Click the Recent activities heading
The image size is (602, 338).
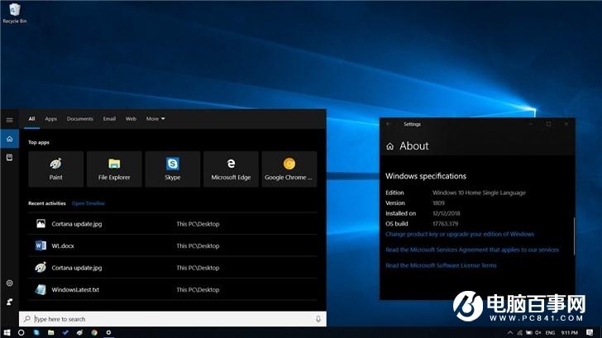(x=47, y=203)
